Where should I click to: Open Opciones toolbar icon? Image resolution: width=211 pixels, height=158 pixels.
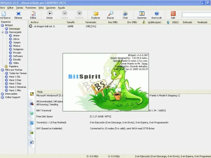pos(142,14)
